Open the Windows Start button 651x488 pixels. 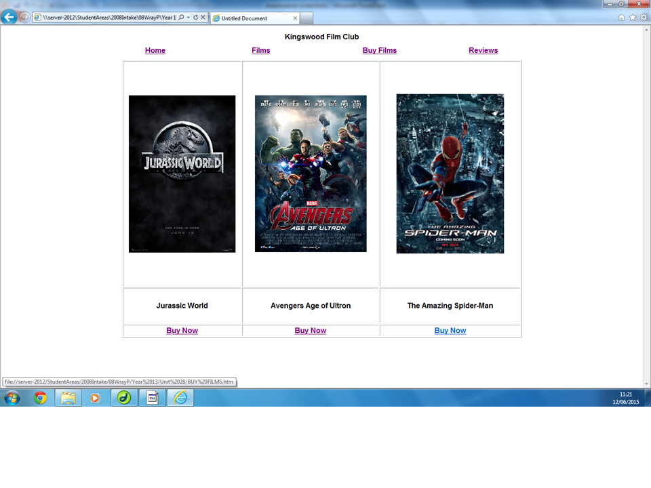click(x=12, y=398)
